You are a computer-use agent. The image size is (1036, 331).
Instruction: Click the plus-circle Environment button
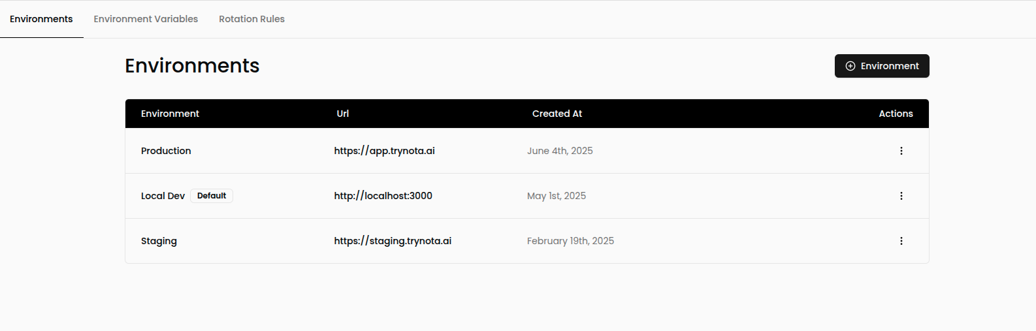pyautogui.click(x=882, y=66)
